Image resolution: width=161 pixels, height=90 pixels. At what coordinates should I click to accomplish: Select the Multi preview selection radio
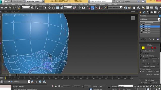[154, 71]
